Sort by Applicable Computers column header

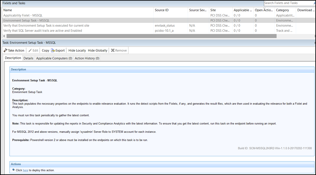[x=243, y=10]
